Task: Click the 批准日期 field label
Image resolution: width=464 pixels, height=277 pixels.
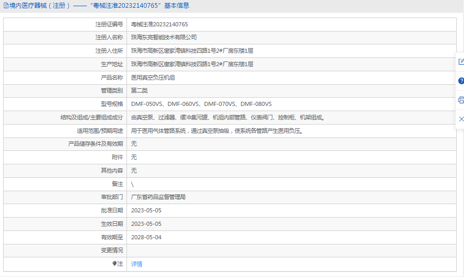Action: pos(111,211)
